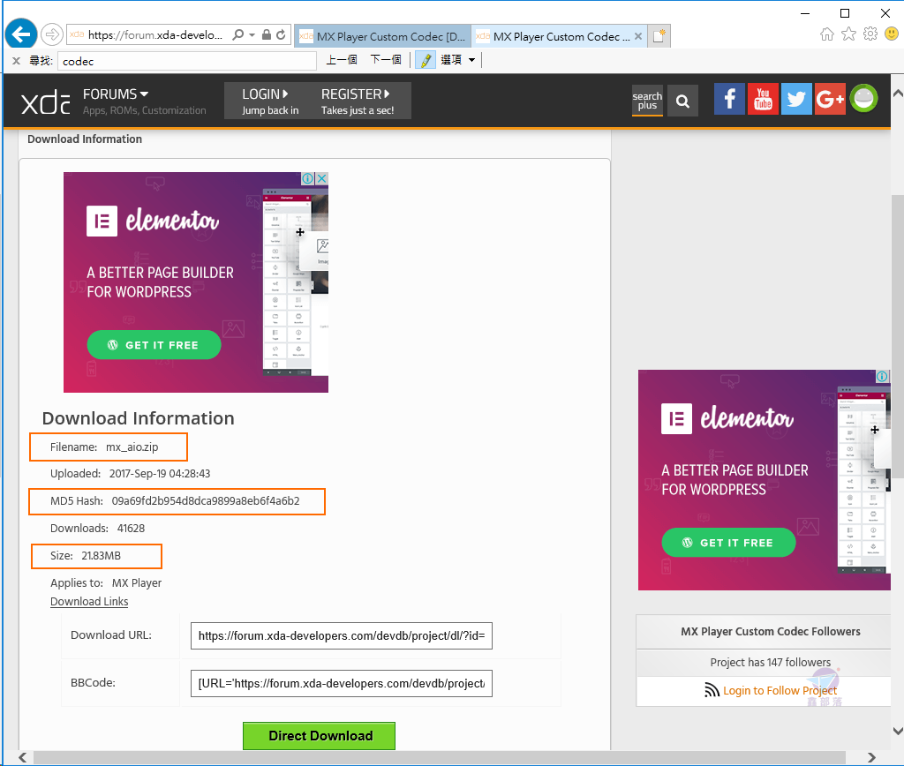This screenshot has width=904, height=766.
Task: Close the find bar
Action: (x=16, y=61)
